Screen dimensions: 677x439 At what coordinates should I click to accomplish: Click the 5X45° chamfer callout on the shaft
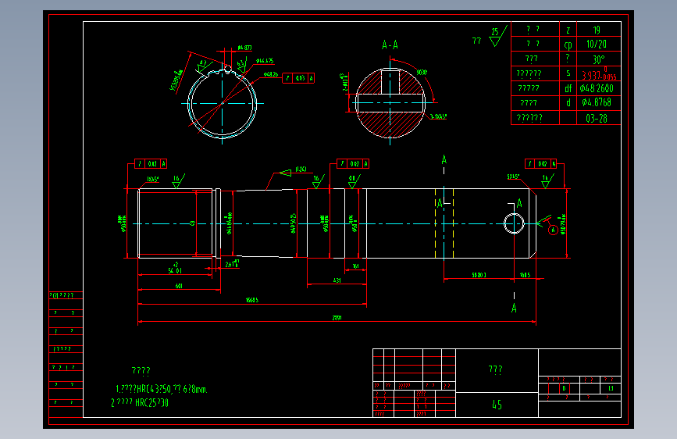513,177
